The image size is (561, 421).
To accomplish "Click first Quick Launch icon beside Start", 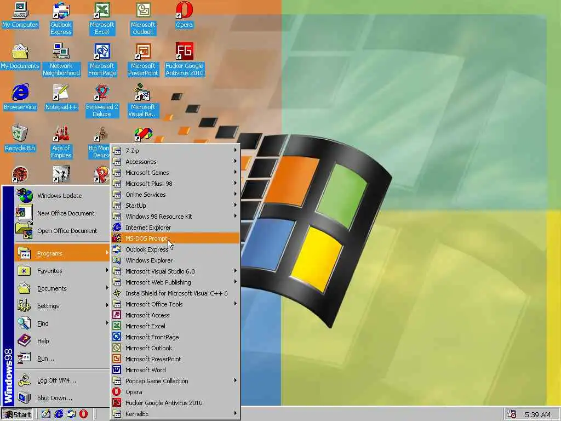I will (x=46, y=414).
